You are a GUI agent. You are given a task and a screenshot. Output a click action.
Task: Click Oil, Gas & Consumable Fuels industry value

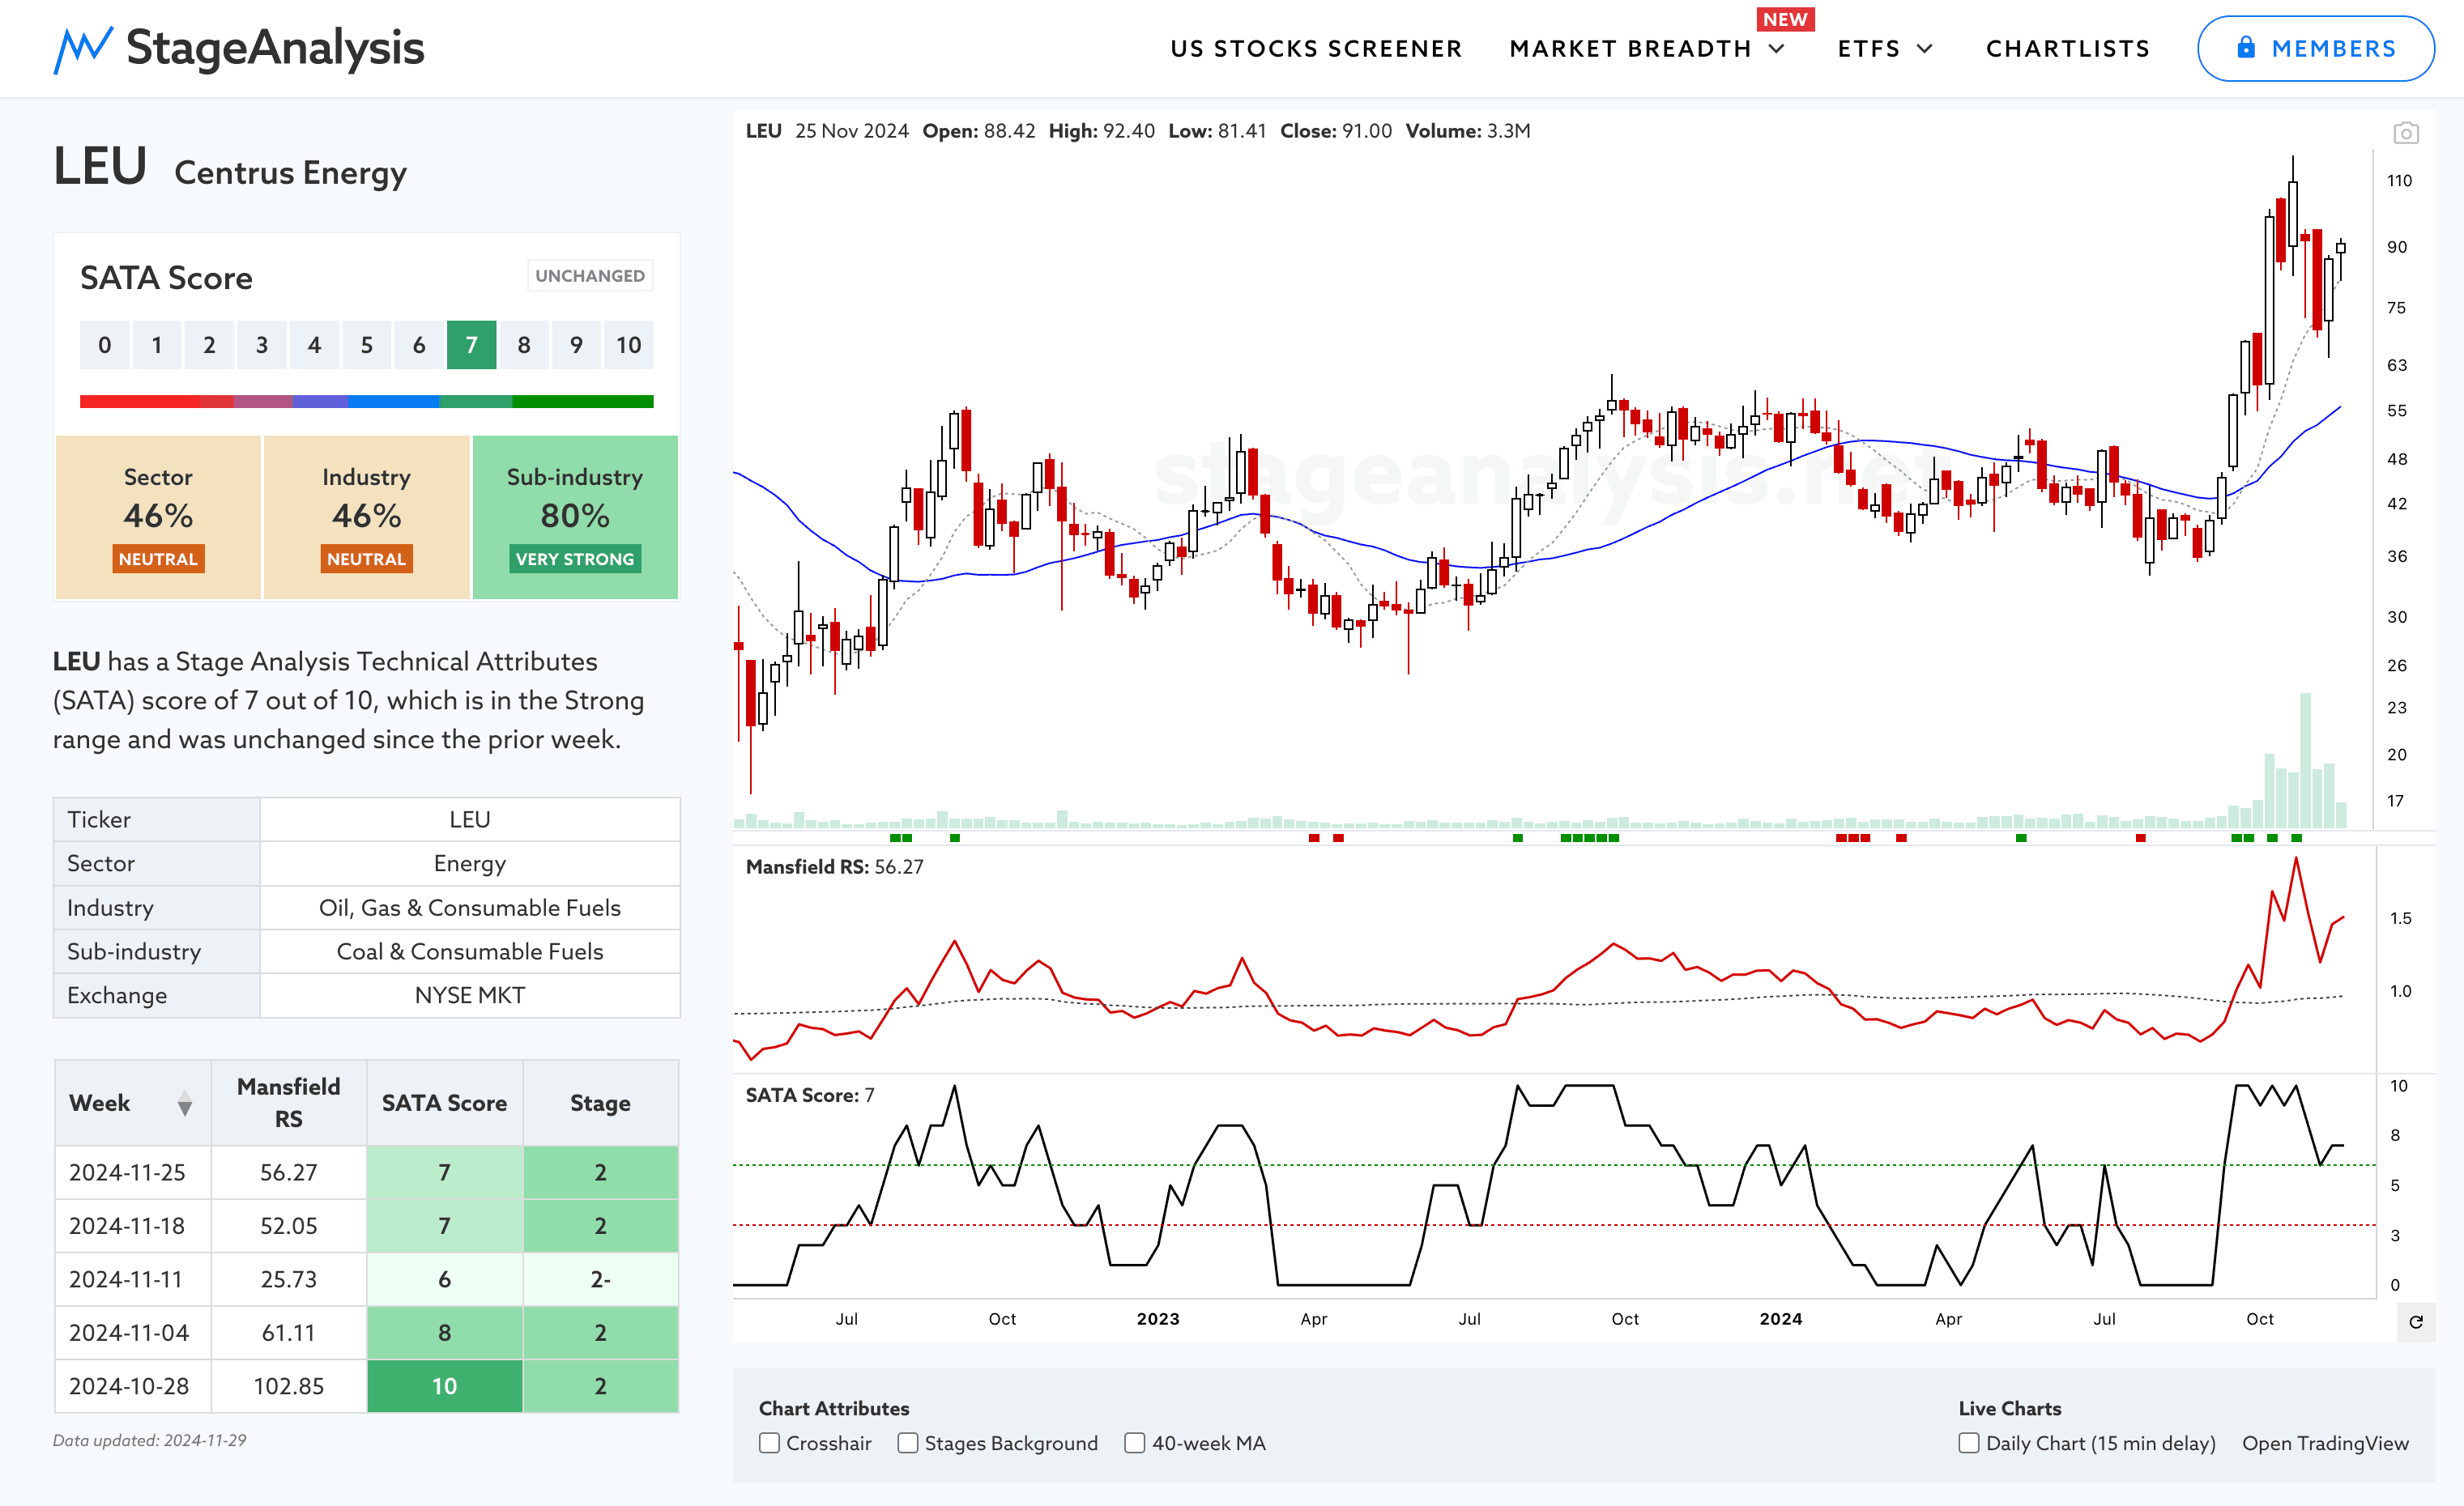click(x=470, y=908)
